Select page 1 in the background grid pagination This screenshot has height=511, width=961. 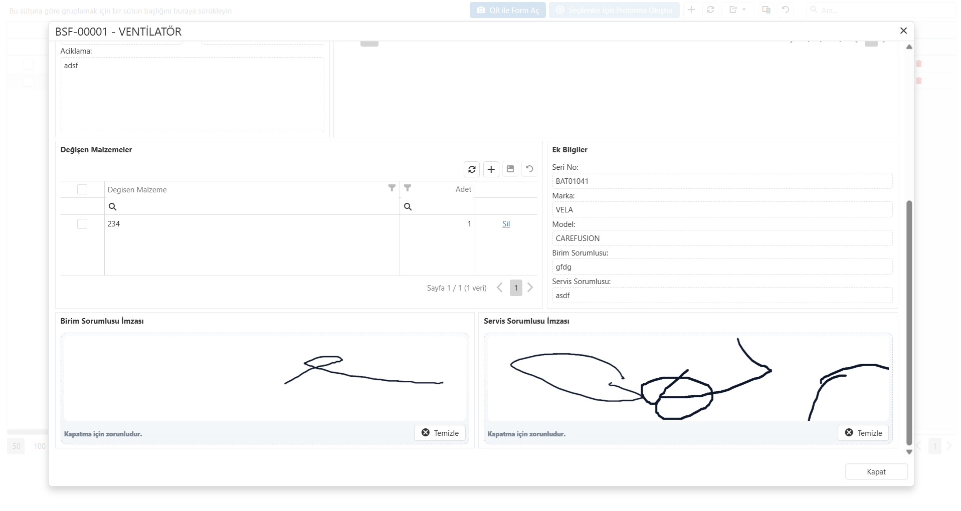934,446
